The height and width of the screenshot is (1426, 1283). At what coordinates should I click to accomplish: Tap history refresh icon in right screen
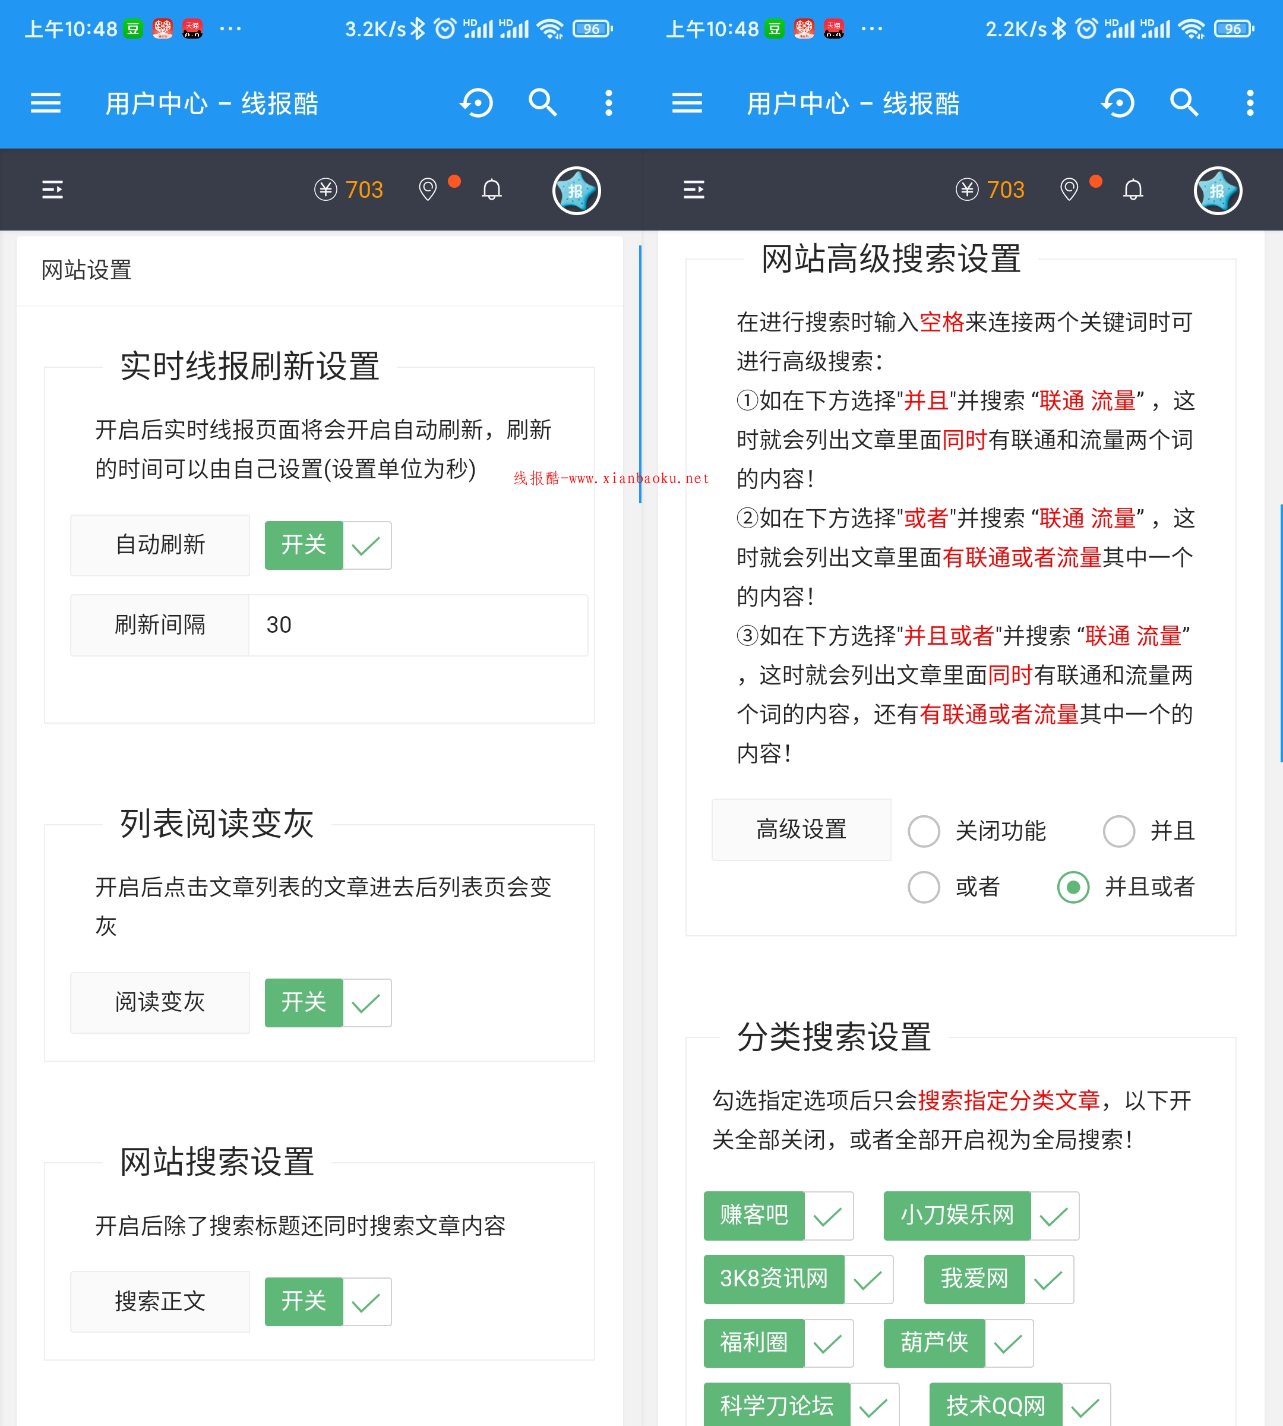1118,103
